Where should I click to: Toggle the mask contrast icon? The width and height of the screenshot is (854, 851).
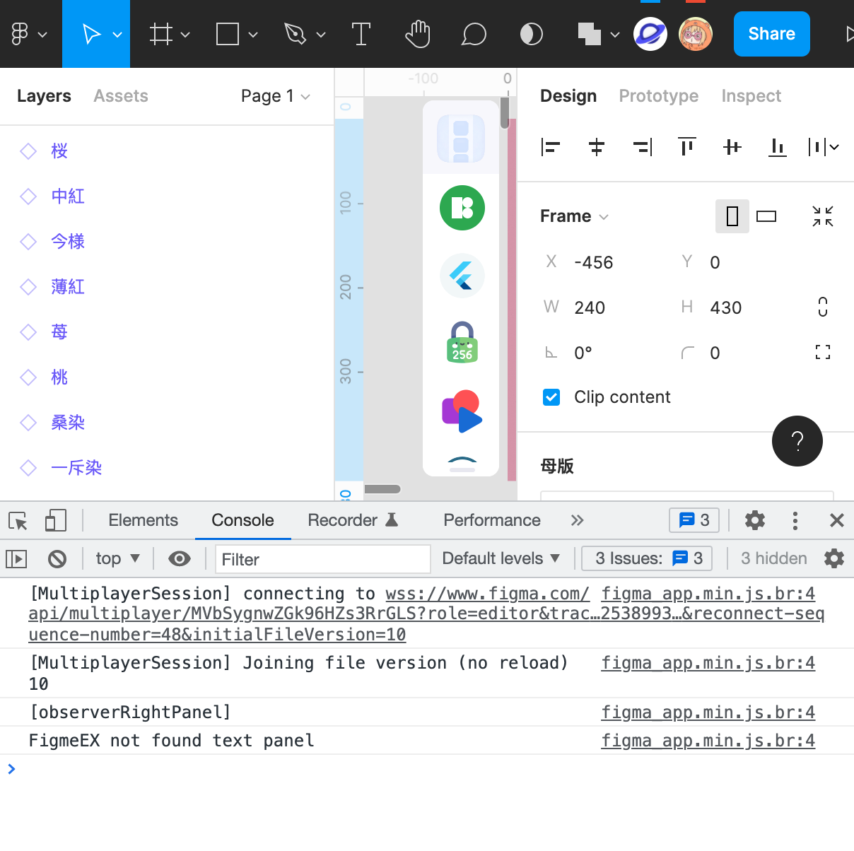coord(532,34)
